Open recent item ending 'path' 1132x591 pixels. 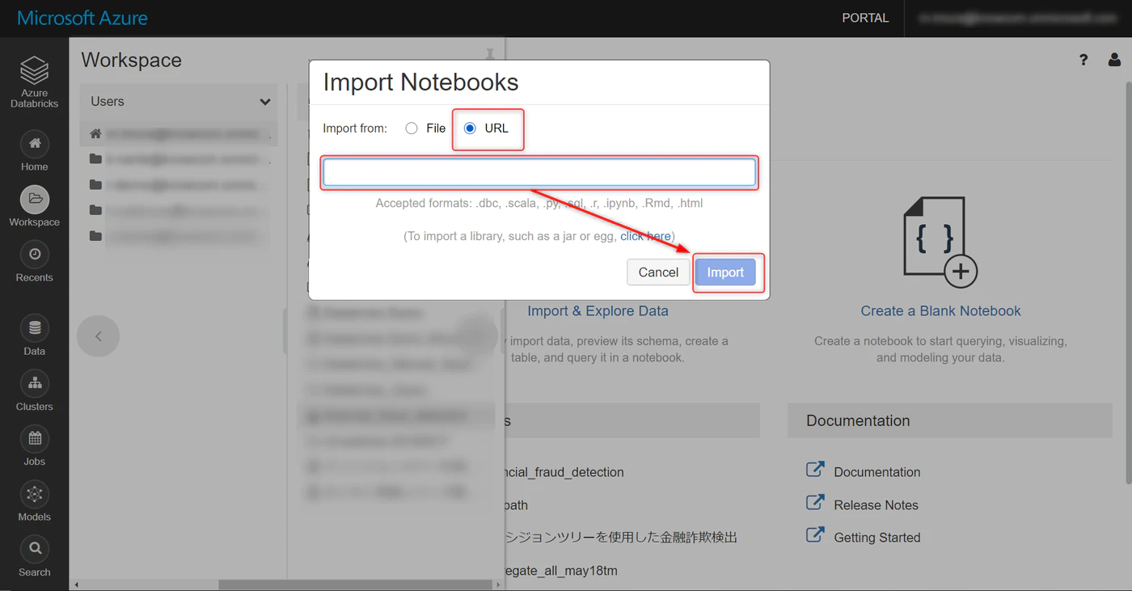tap(516, 505)
